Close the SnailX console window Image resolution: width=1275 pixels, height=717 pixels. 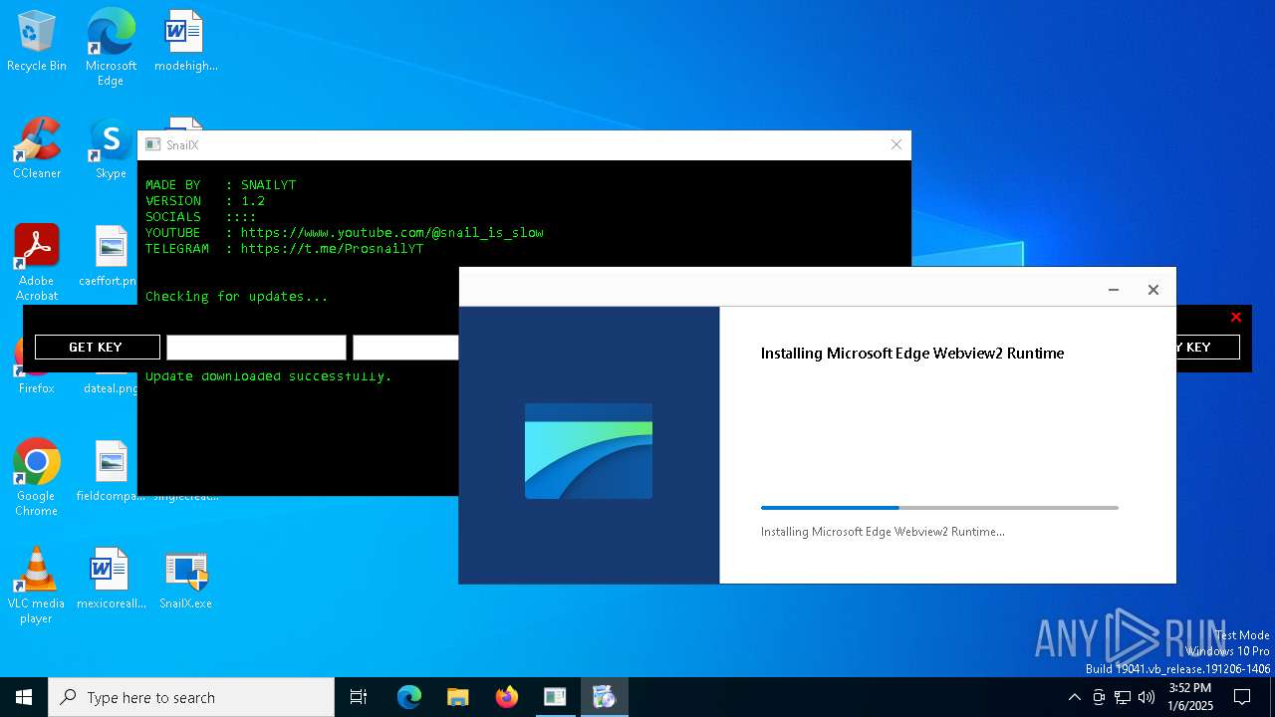[x=895, y=144]
